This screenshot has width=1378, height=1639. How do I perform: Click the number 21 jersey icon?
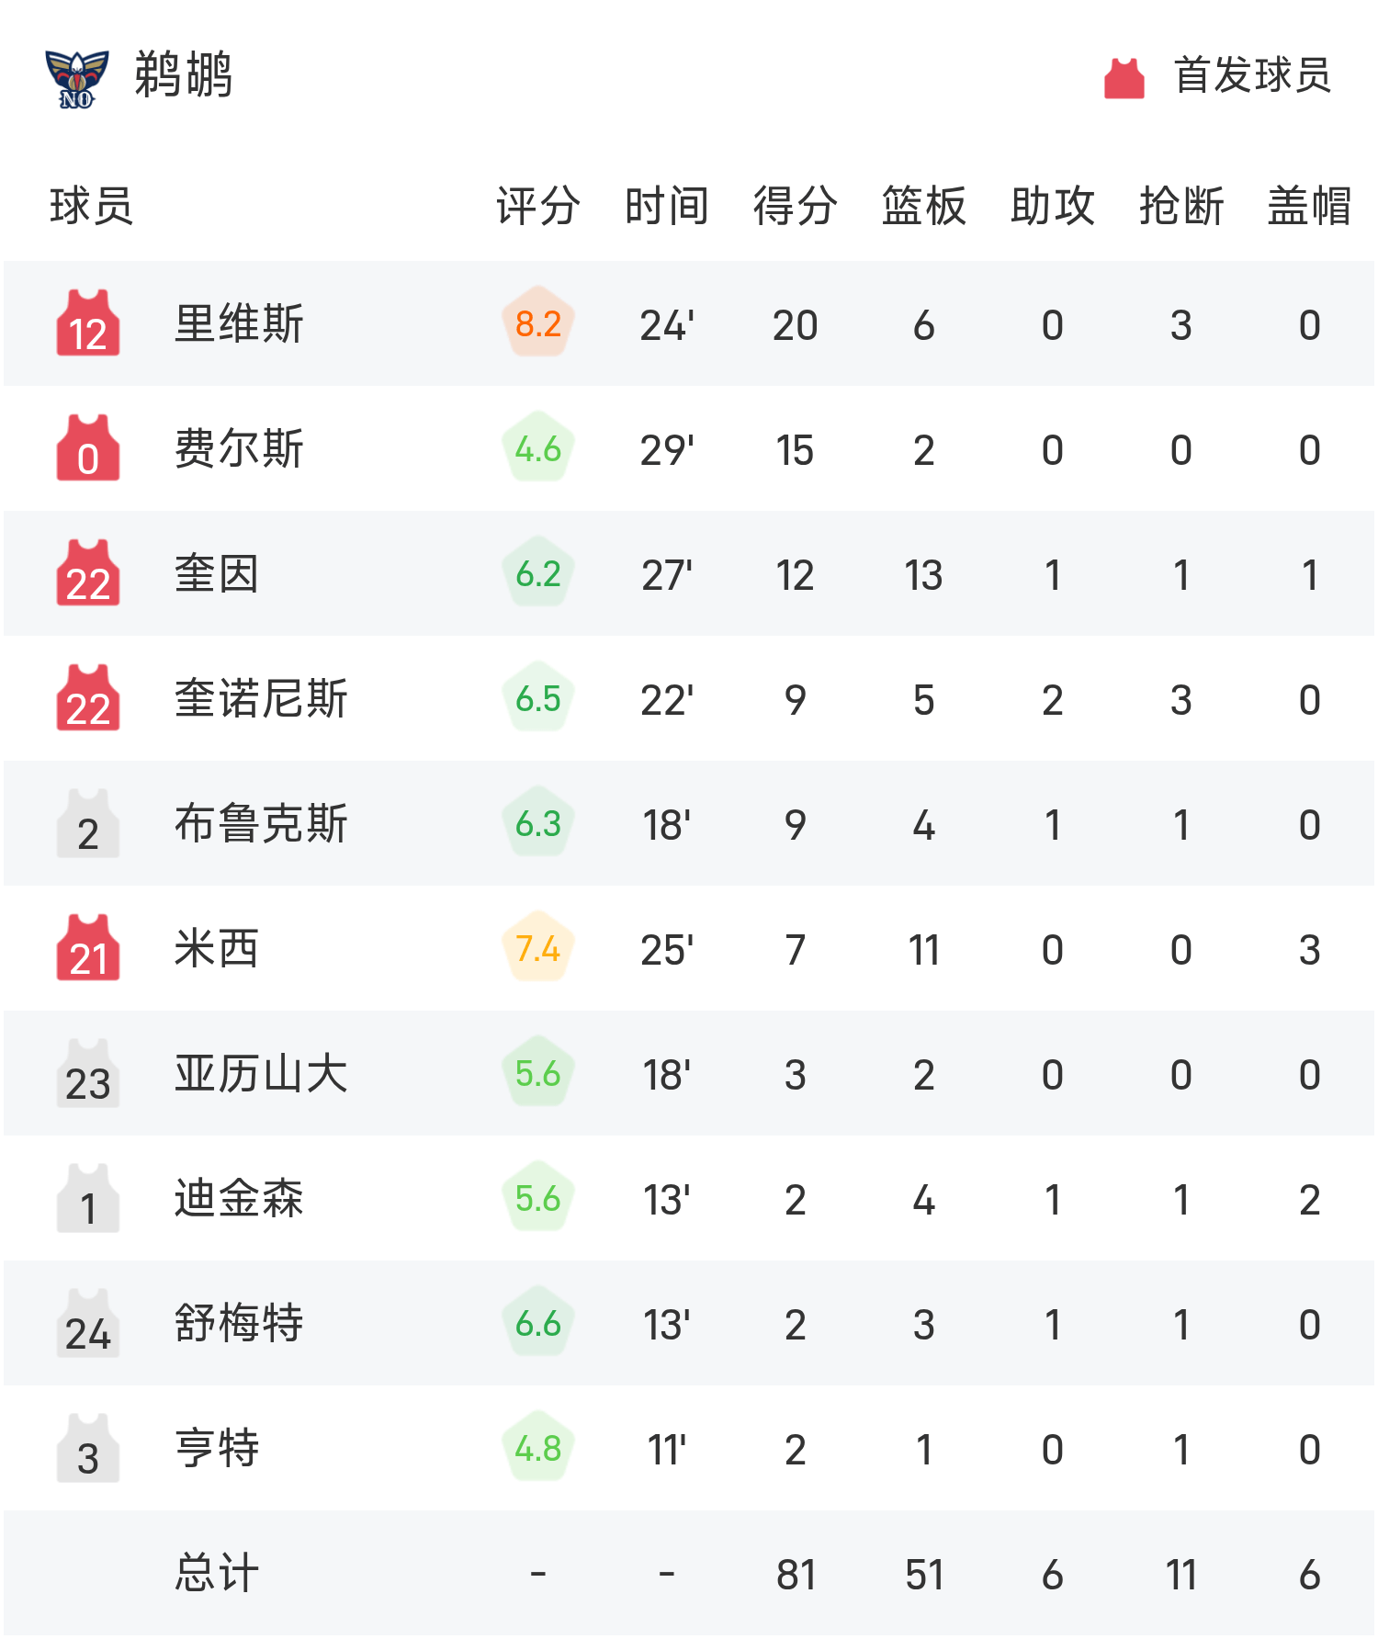pyautogui.click(x=88, y=948)
